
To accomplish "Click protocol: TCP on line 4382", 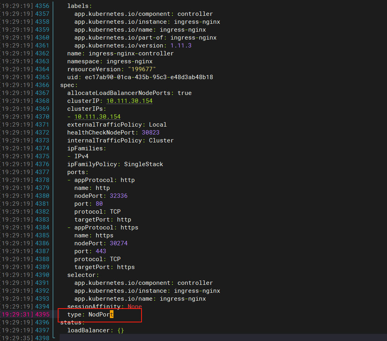I will tap(97, 212).
